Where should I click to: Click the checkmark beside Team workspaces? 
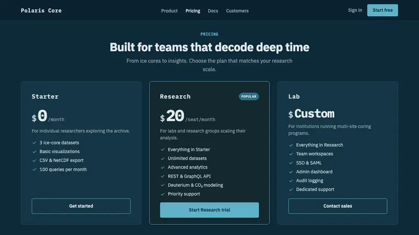(x=291, y=154)
